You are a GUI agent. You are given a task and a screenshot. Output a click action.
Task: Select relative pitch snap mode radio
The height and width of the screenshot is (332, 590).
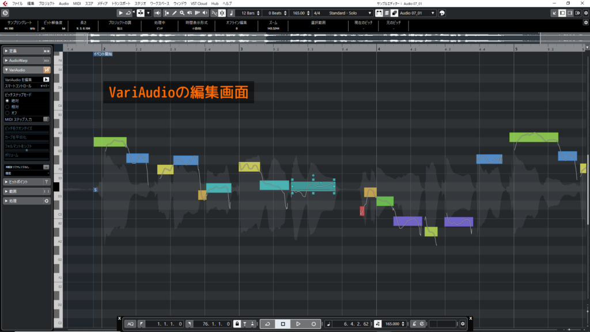7,107
